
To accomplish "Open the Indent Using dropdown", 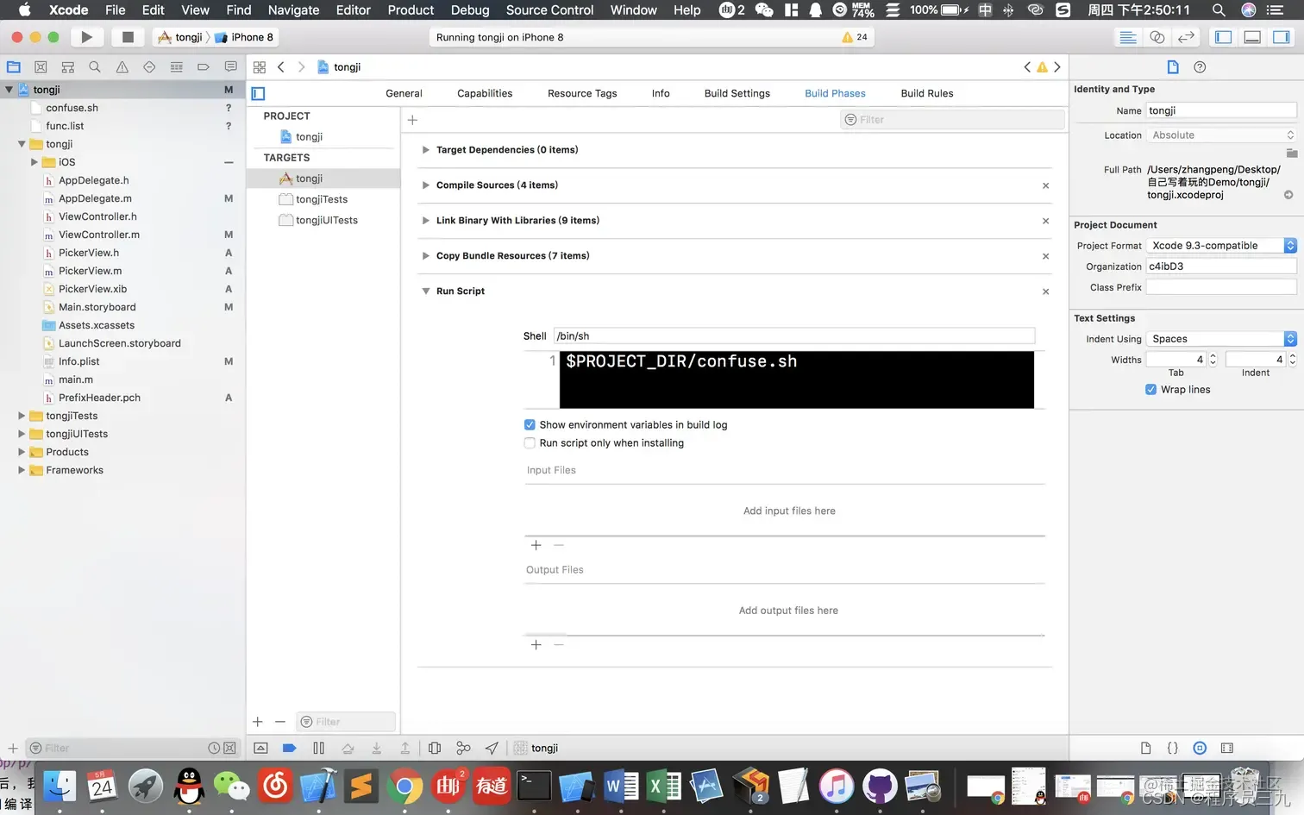I will click(x=1221, y=339).
